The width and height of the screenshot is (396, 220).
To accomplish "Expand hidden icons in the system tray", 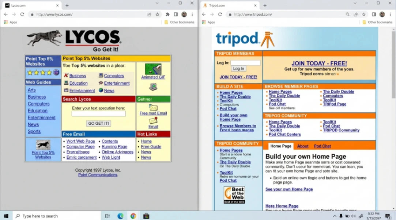I will (x=334, y=216).
